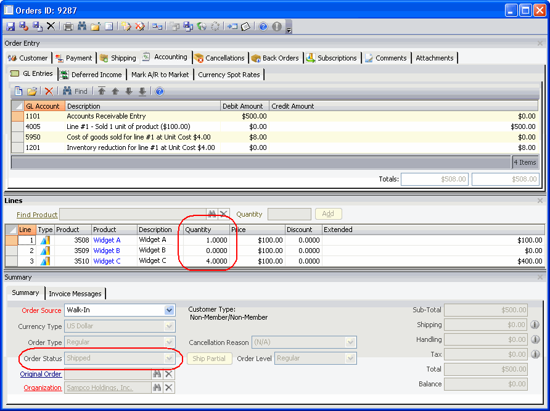Click the folder icon in the main toolbar
550x411 pixels.
tap(96, 27)
